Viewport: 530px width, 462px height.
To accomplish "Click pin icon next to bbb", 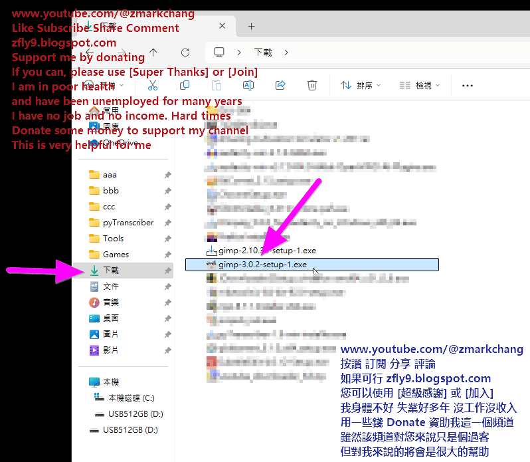I will click(x=167, y=191).
